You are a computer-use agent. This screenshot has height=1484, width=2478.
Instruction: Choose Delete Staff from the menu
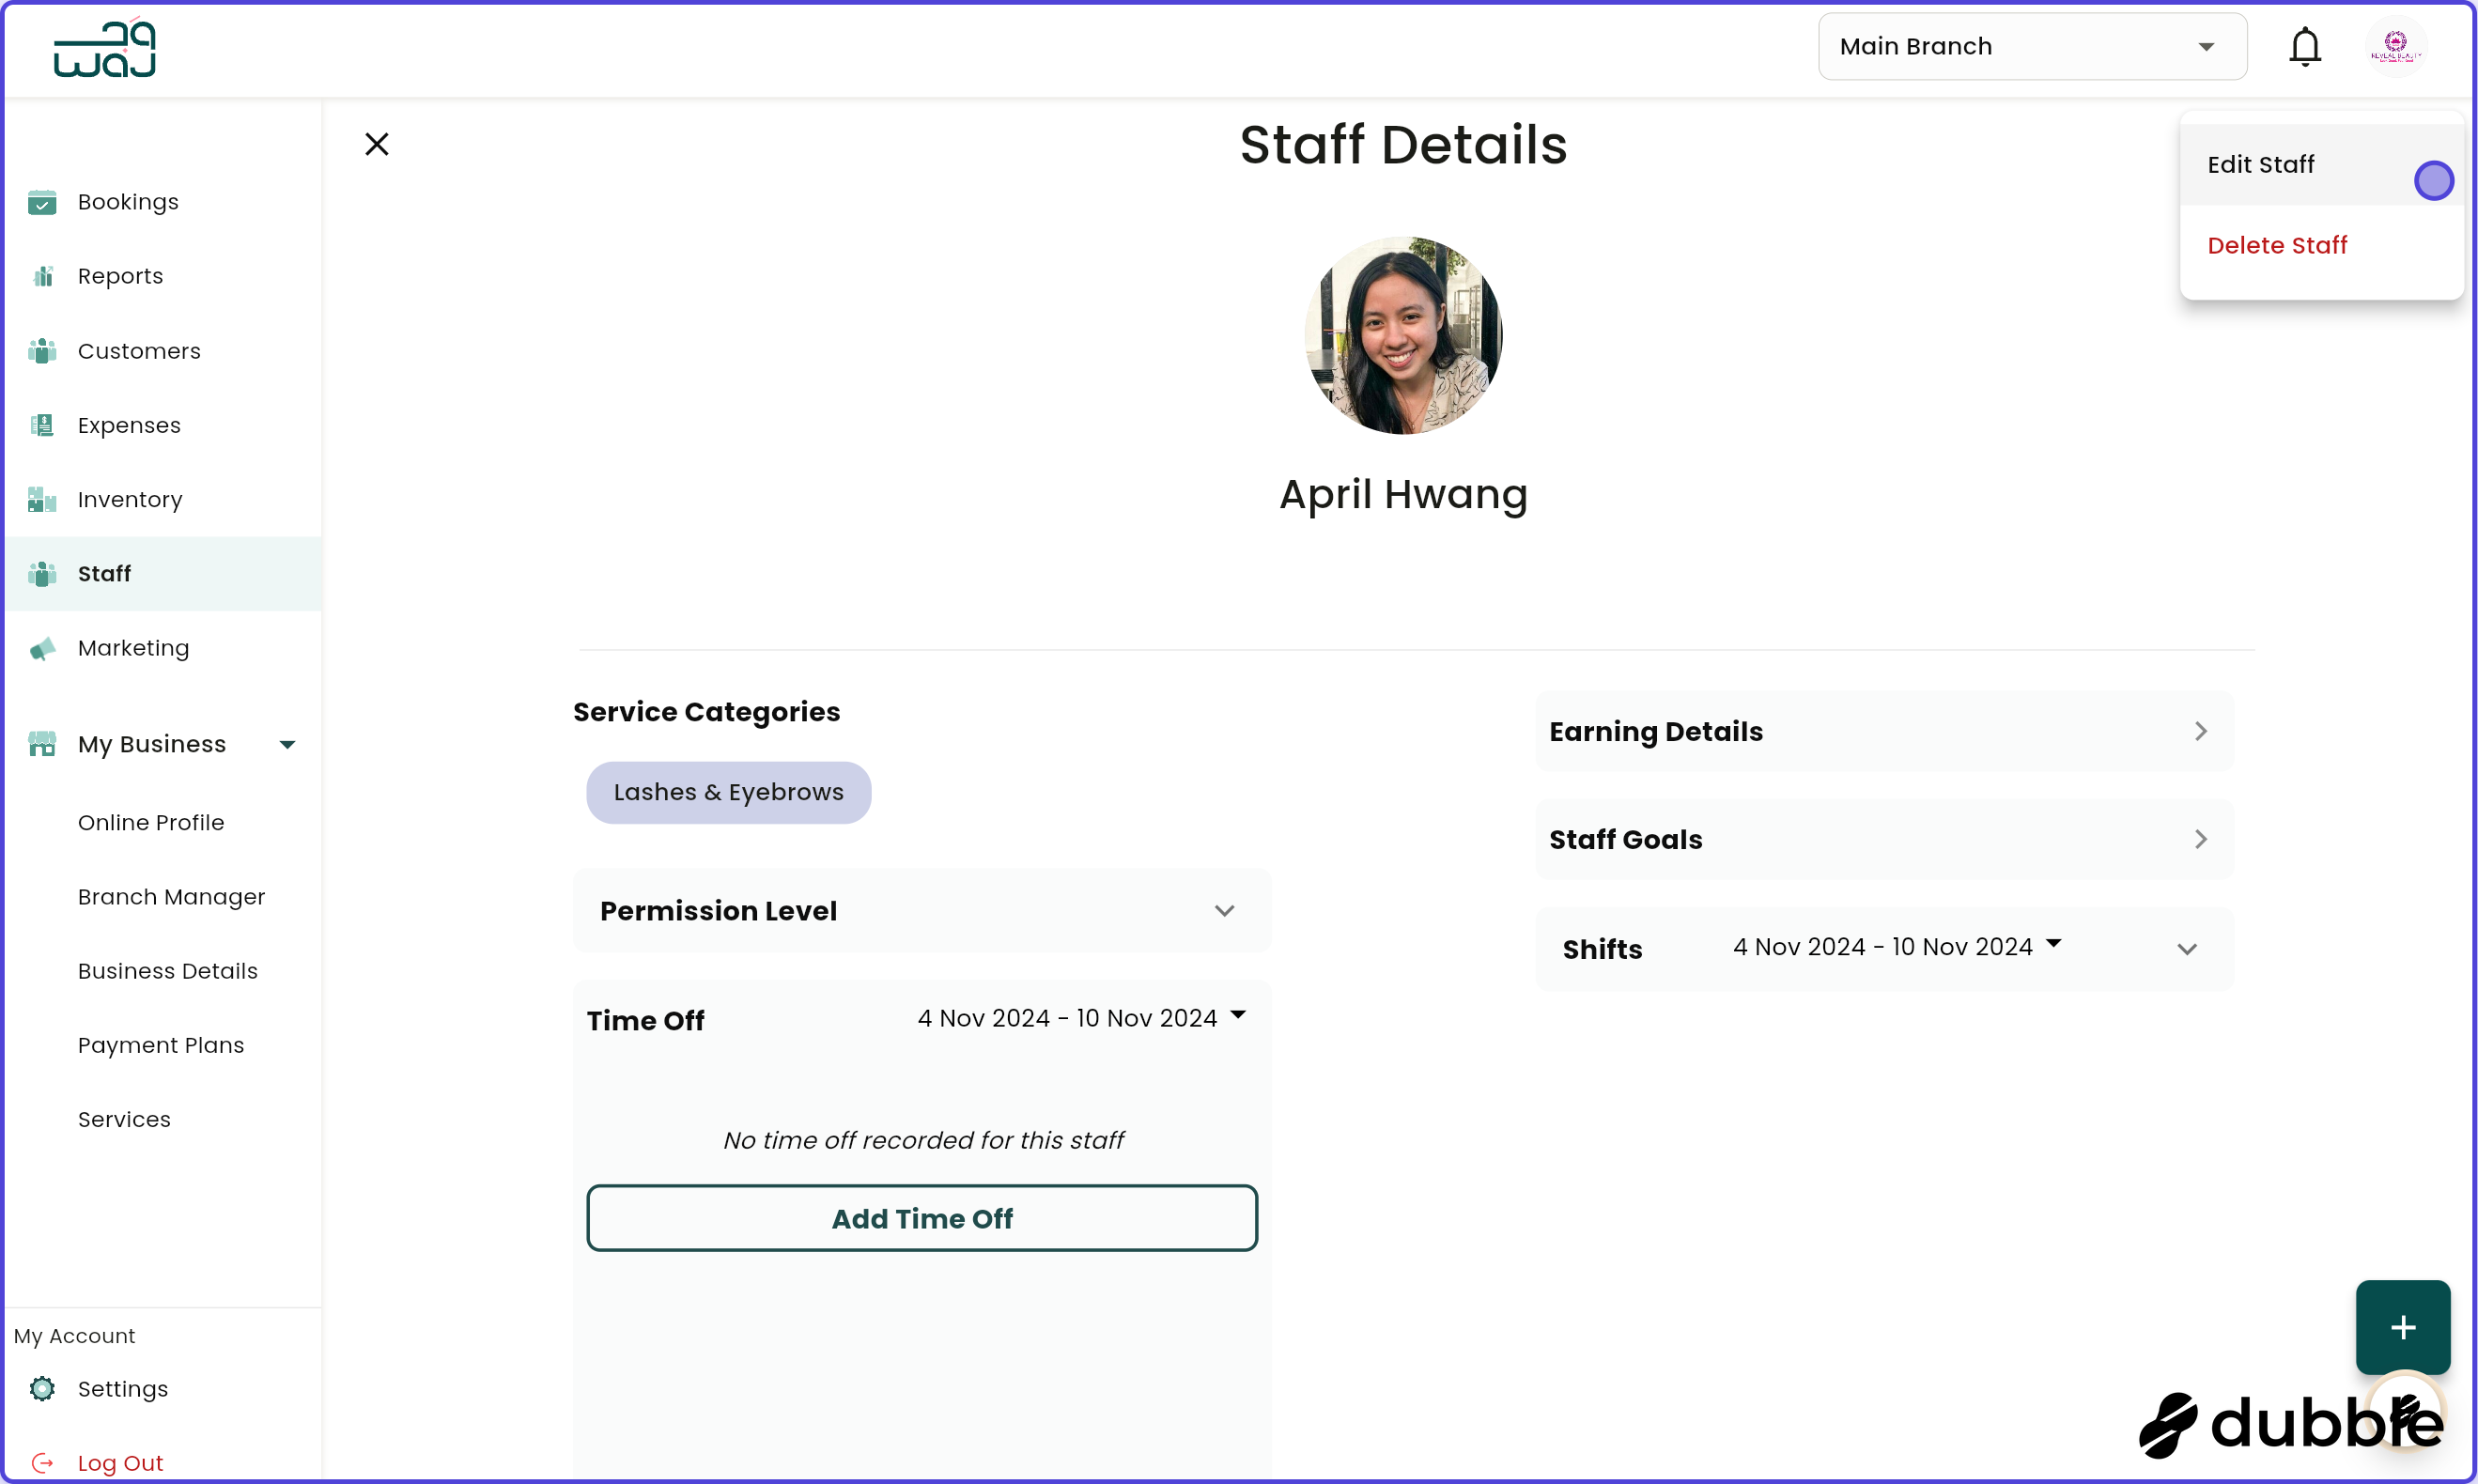2277,245
